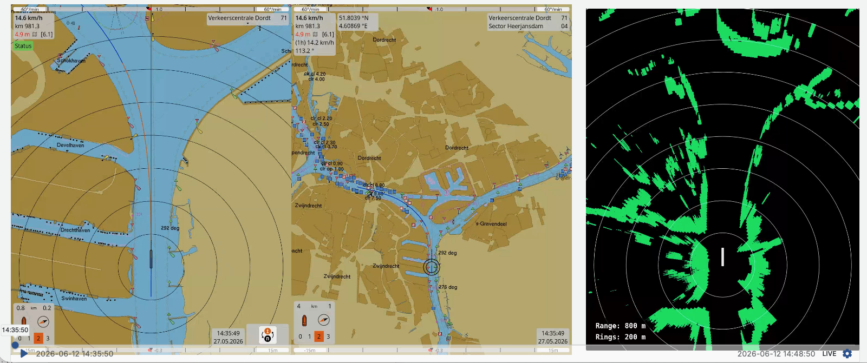Click the [6.1] depth value in left chart
The image size is (867, 363).
point(47,34)
